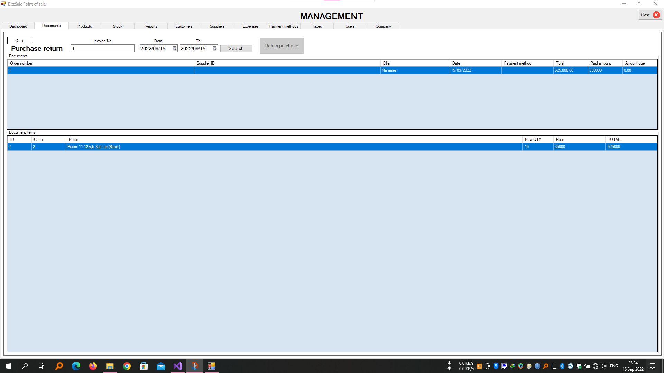Open the notification center icon

click(x=653, y=366)
